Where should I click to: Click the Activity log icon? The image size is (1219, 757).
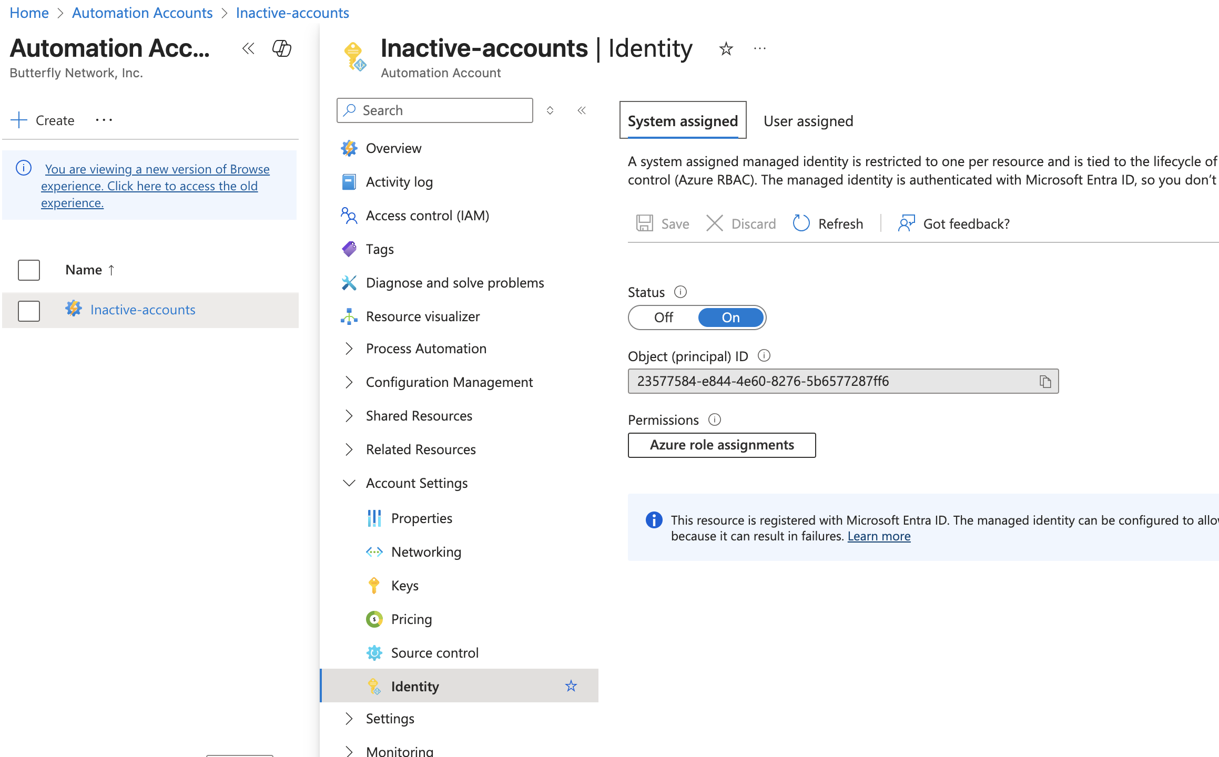click(x=349, y=182)
